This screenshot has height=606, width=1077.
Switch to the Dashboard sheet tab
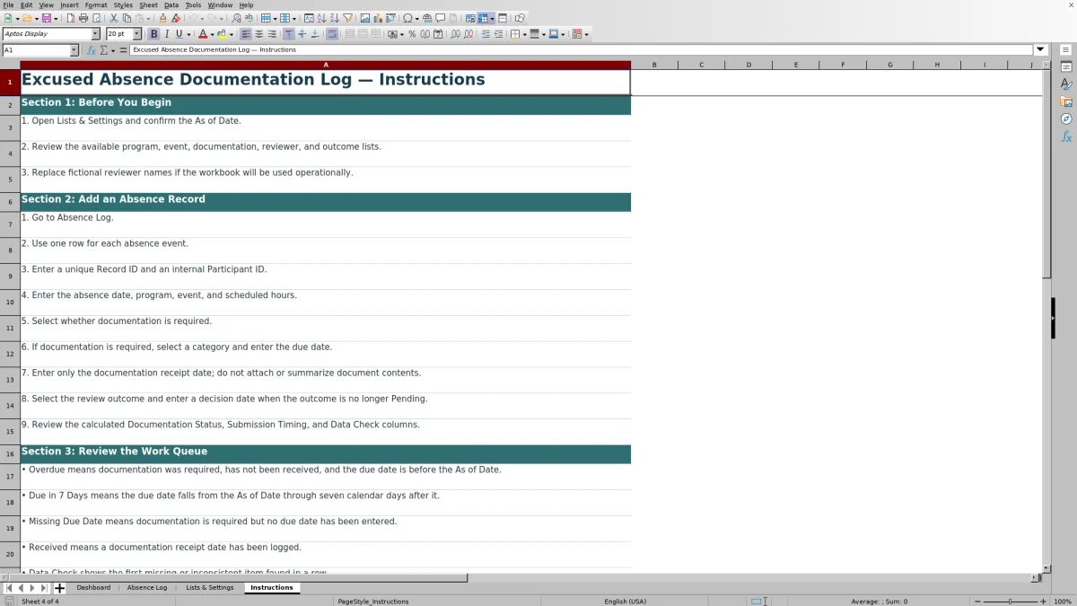(93, 588)
